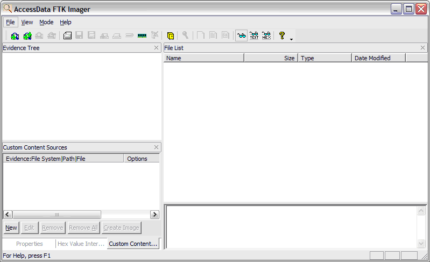The image size is (430, 262).
Task: Sort the file list by Date Modified column
Action: pyautogui.click(x=378, y=58)
